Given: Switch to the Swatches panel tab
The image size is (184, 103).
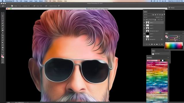Looking at the screenshot, I should 149,58.
